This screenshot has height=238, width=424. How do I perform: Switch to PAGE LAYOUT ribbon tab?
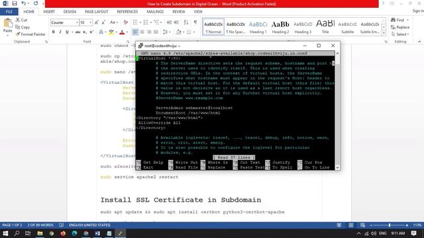[x=96, y=12]
